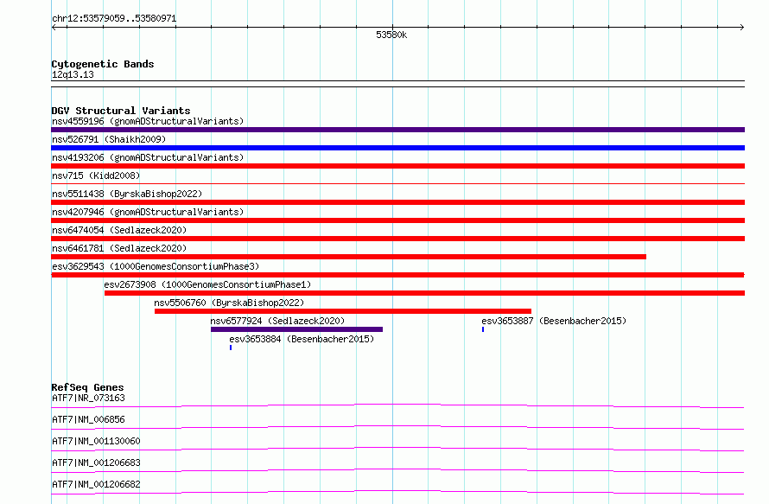Click the red bar under esv2673908
Image resolution: width=769 pixels, height=504 pixels.
(x=424, y=293)
